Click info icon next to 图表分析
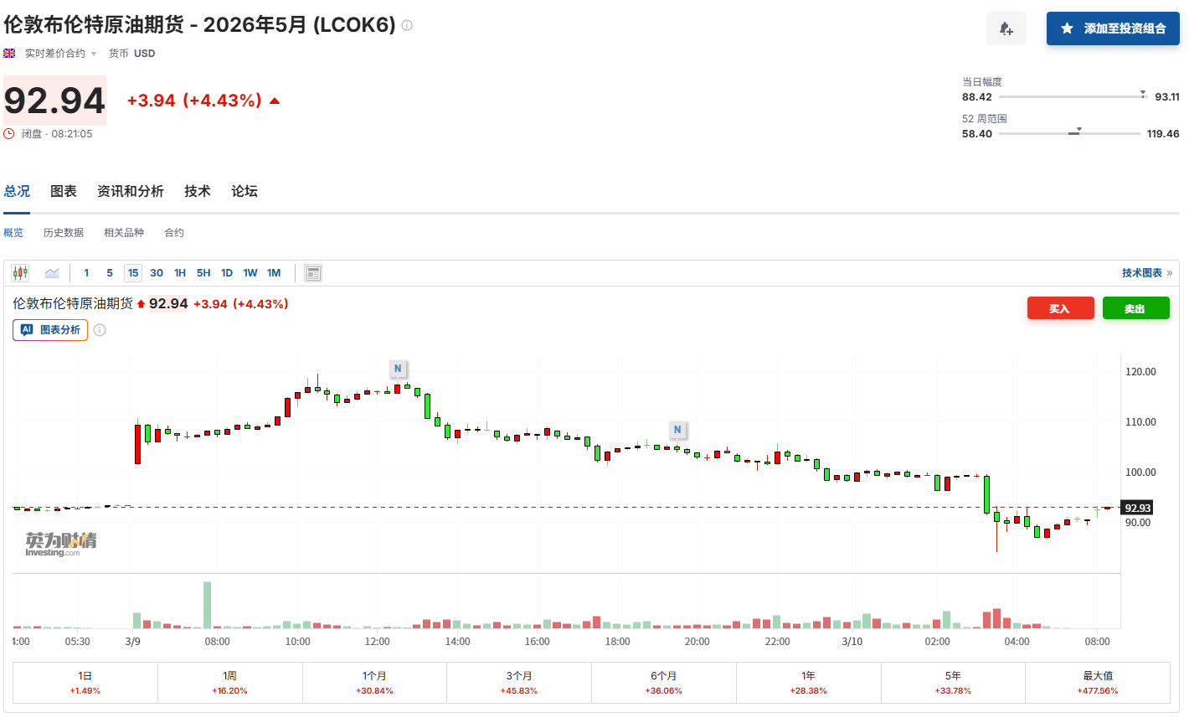 pyautogui.click(x=100, y=330)
